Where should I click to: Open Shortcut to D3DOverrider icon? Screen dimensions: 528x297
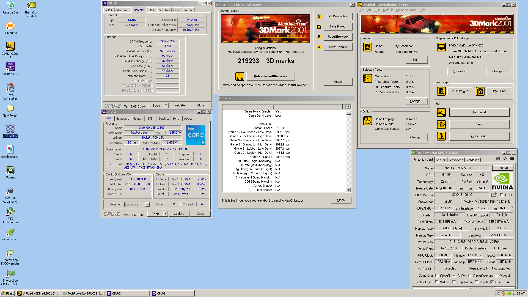[x=10, y=257]
